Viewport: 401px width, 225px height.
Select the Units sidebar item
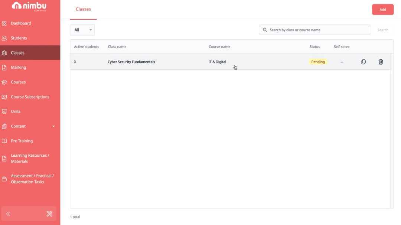click(16, 111)
